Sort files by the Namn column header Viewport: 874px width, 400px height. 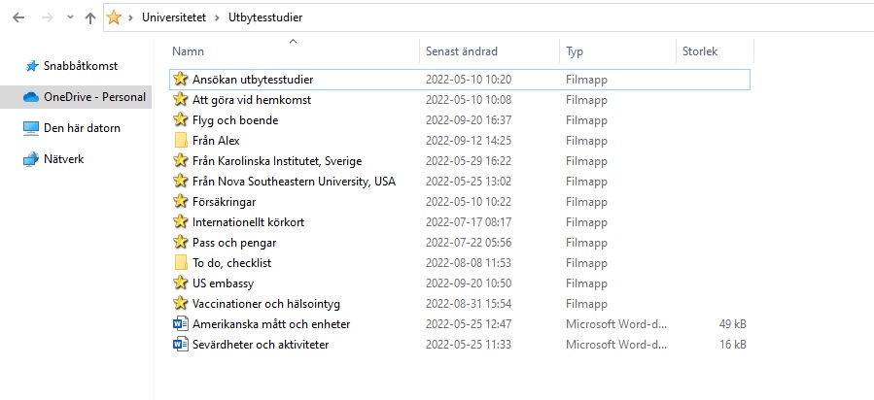click(x=188, y=51)
